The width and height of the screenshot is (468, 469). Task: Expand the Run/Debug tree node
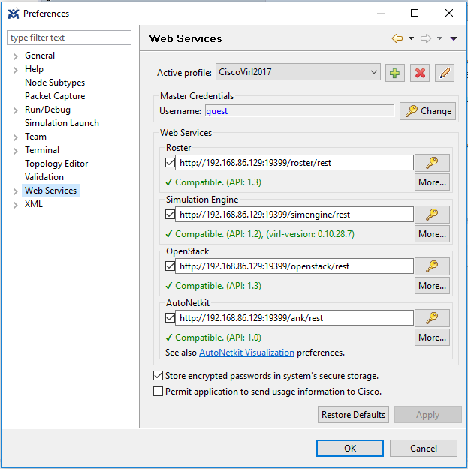[16, 110]
